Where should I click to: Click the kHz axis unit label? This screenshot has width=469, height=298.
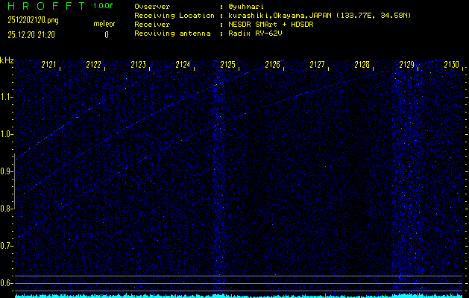click(x=7, y=60)
